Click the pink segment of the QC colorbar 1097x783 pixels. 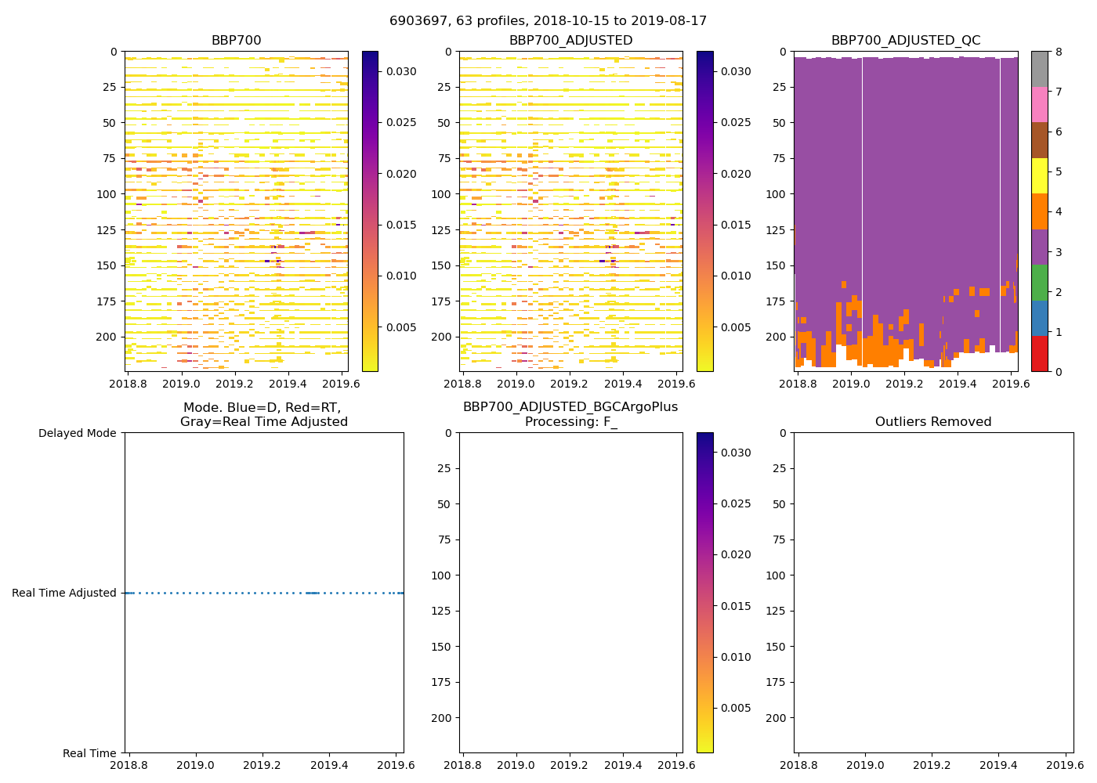(x=1039, y=105)
